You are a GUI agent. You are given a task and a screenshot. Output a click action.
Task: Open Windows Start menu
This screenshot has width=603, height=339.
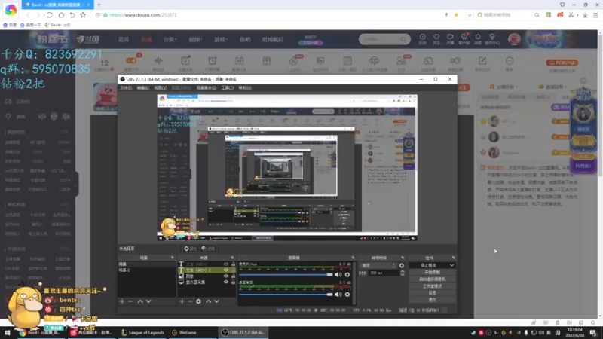point(8,333)
